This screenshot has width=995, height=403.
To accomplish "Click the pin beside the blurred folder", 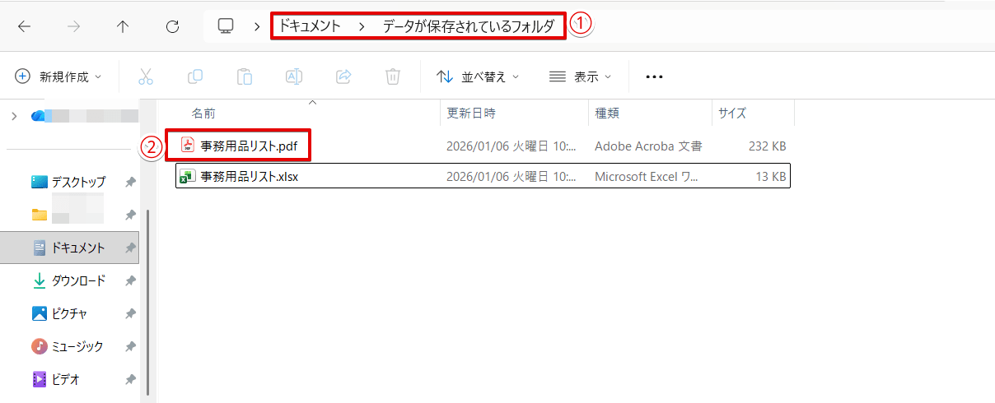I will pos(130,215).
